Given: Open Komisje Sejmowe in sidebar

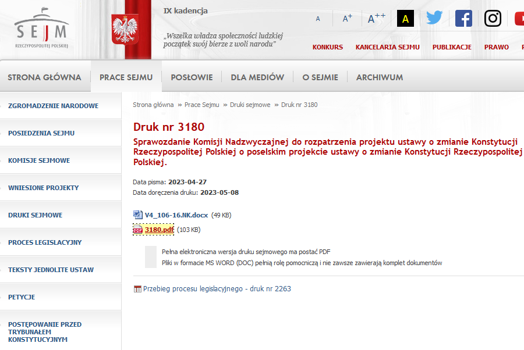Looking at the screenshot, I should 39,160.
